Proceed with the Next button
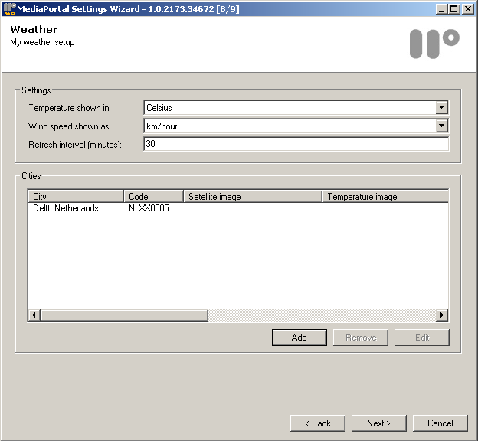The image size is (478, 441). pos(379,423)
